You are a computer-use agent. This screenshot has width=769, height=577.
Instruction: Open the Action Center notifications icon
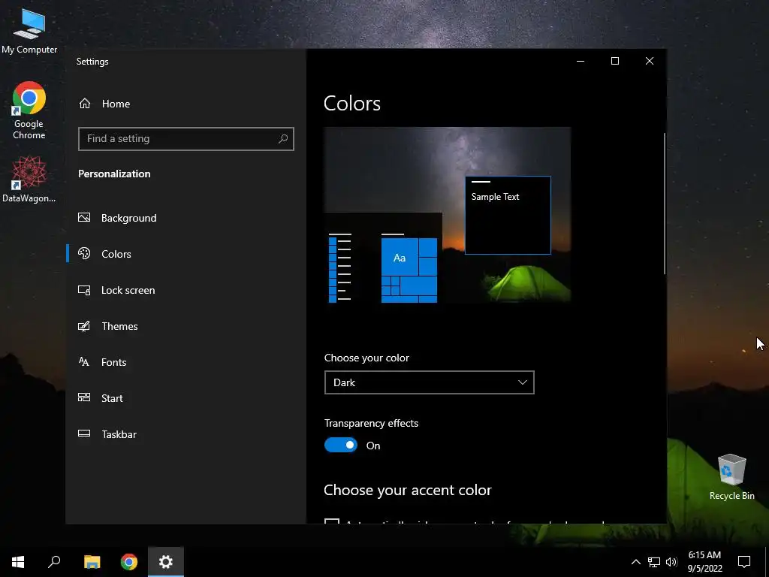[744, 562]
